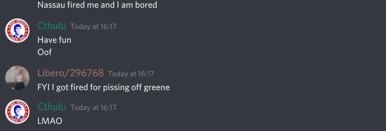Screen dimensions: 386x131
Task: Click the timestamp on Cthulu's "Have fun" message
Action: coord(93,26)
